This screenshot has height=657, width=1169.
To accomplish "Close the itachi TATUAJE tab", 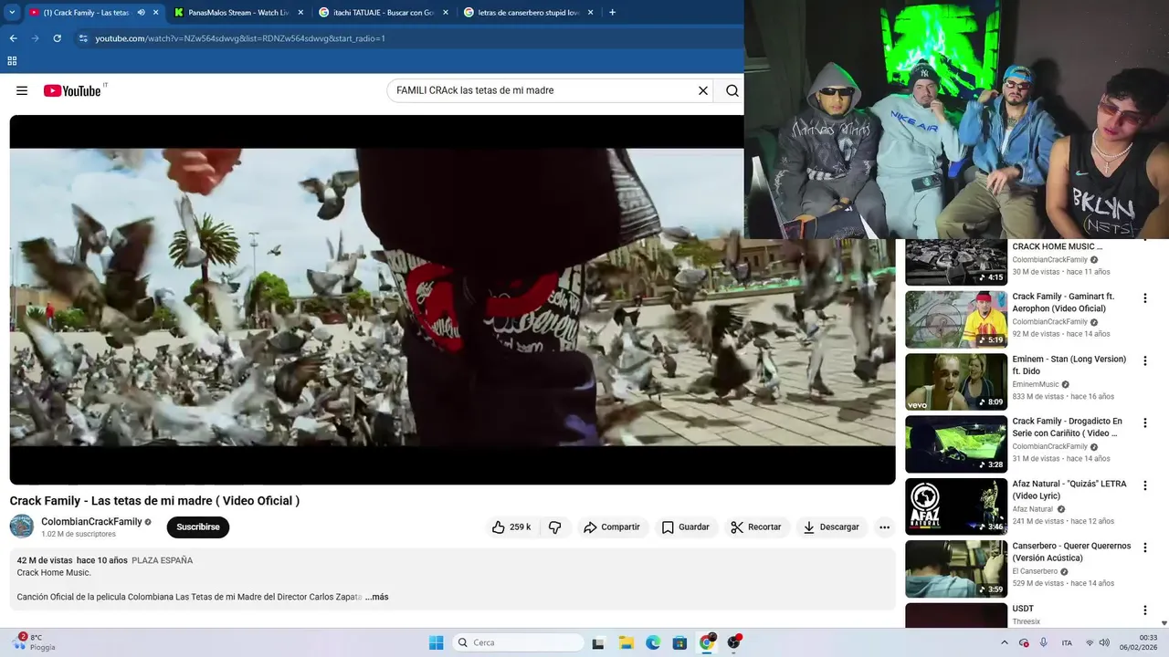I will (x=446, y=13).
